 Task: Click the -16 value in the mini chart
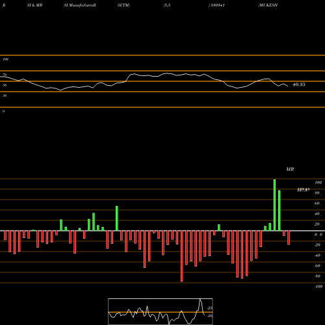click(210, 316)
